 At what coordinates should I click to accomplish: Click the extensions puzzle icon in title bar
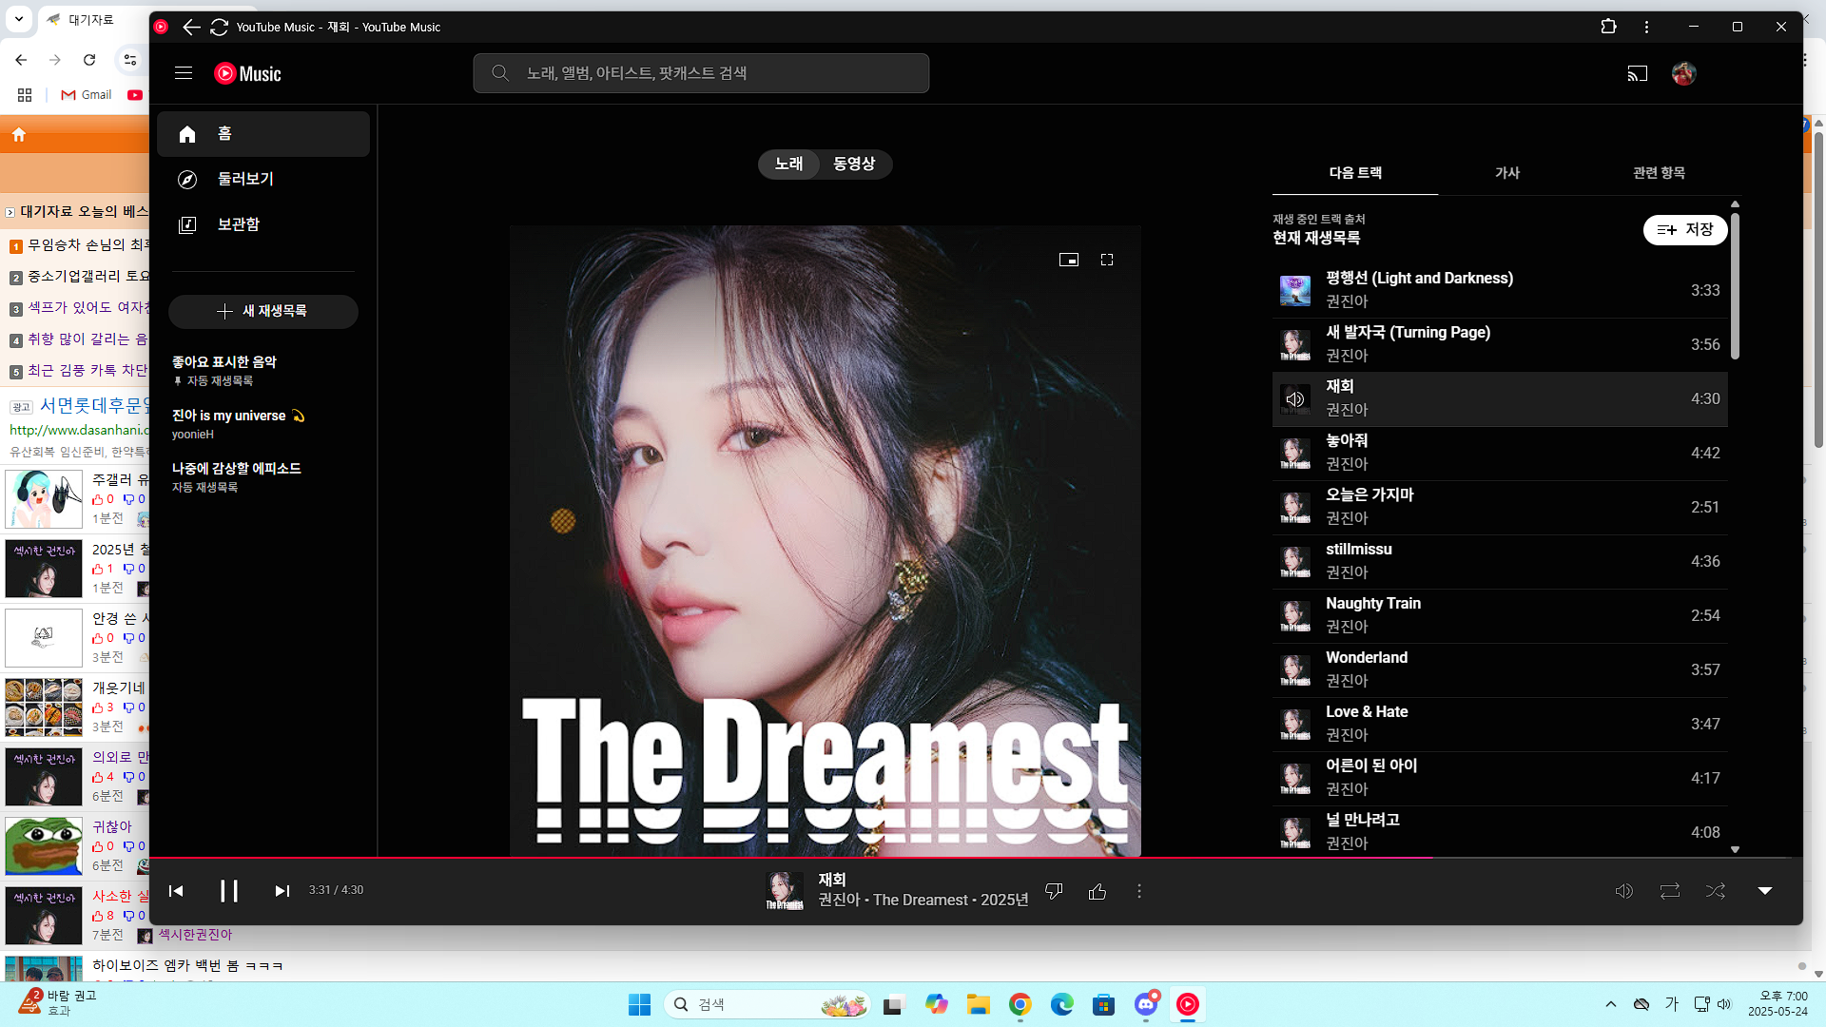tap(1608, 27)
